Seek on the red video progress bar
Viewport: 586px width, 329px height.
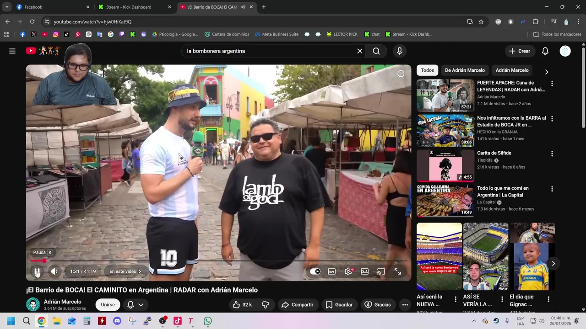coord(219,261)
